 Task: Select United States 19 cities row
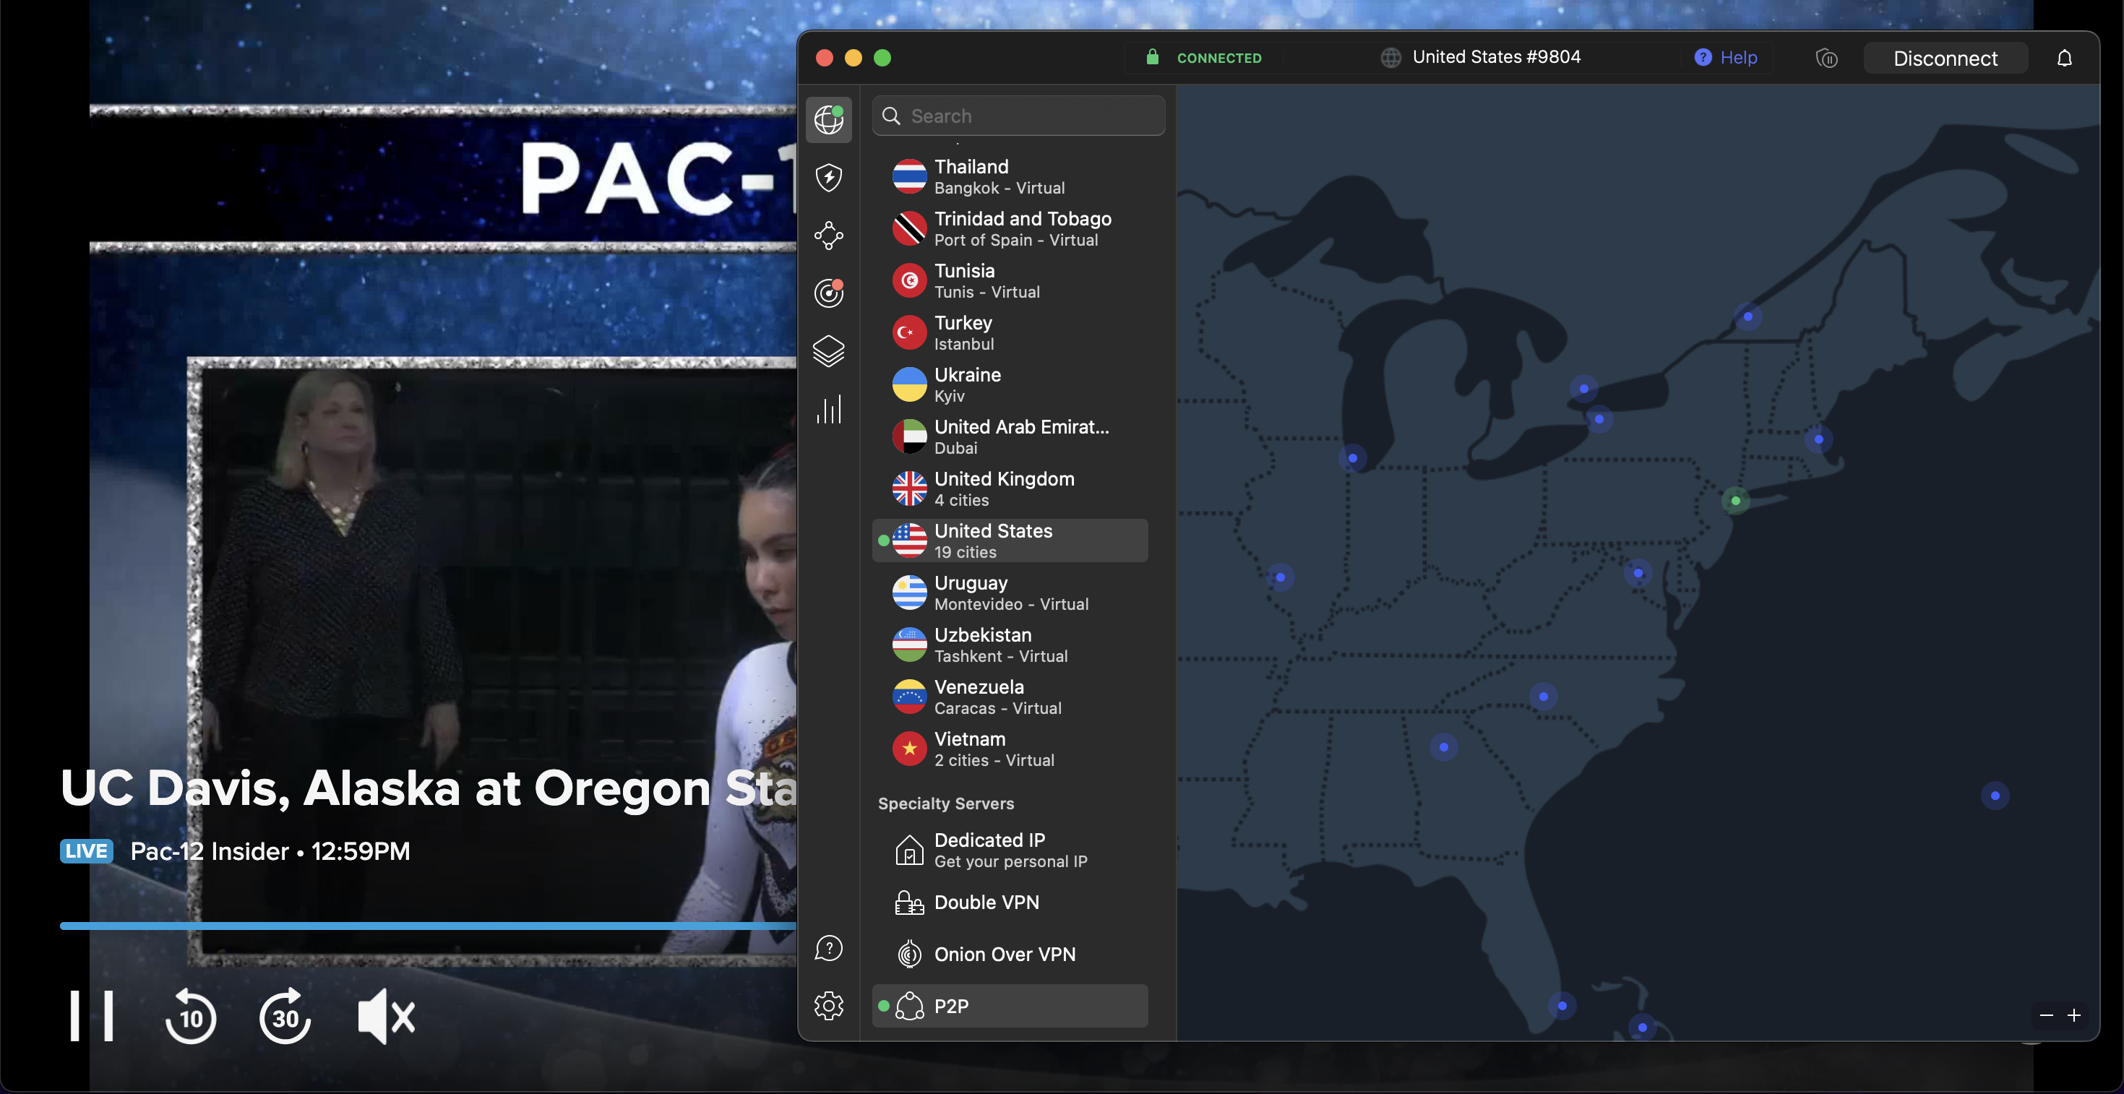[1010, 540]
